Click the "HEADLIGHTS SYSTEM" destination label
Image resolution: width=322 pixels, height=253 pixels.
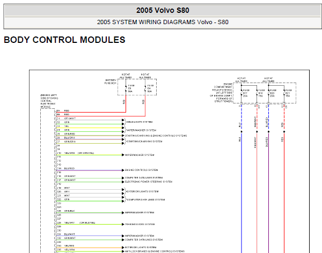click(140, 122)
